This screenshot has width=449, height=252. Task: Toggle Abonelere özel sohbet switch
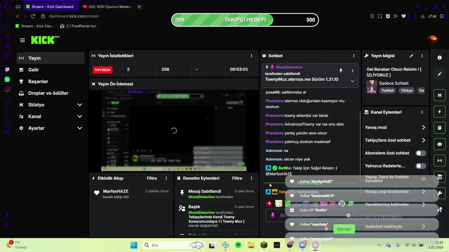[x=421, y=153]
